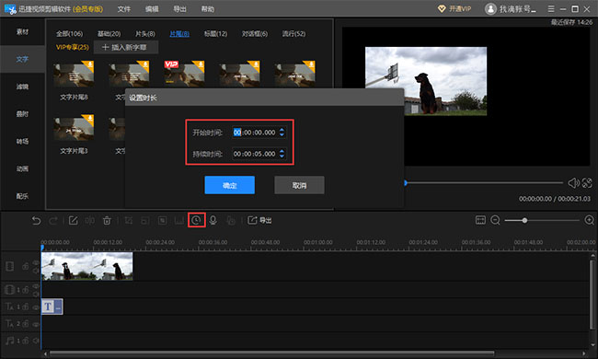Click the timeline zoom slider handle
Viewport: 598px width, 359px height.
pyautogui.click(x=524, y=221)
